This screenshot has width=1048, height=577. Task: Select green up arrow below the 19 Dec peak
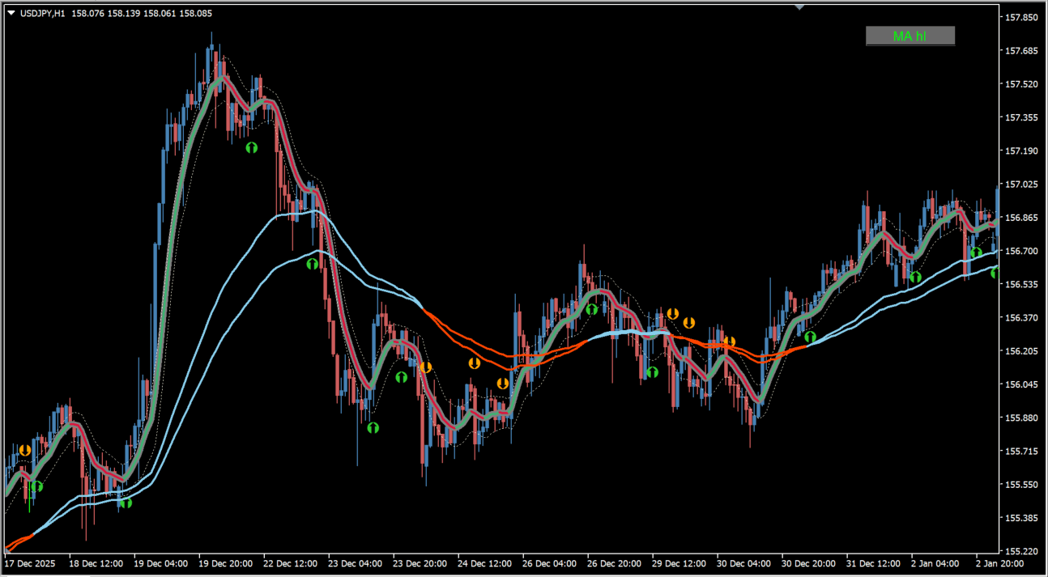pyautogui.click(x=251, y=147)
